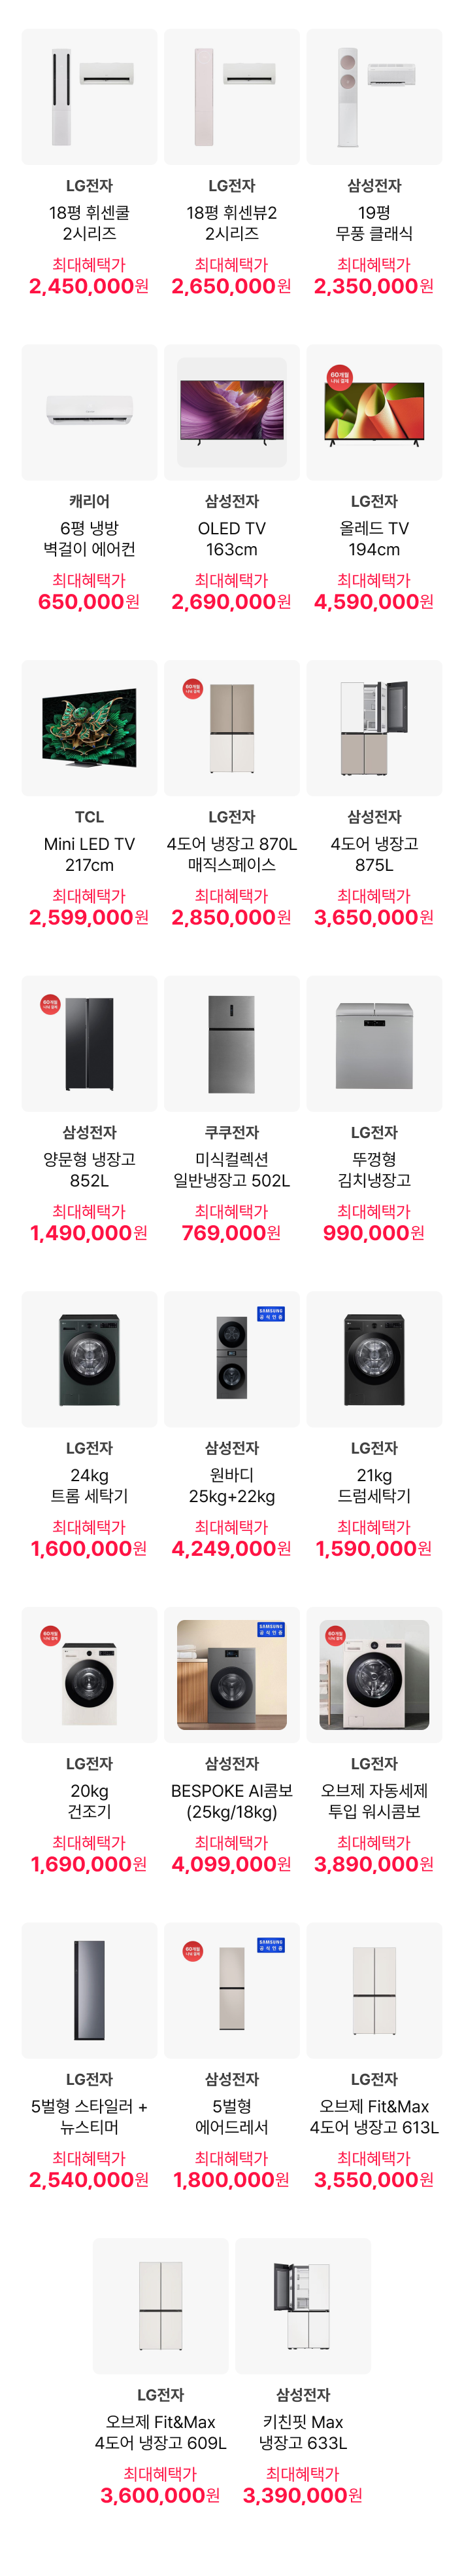Open the LG 5벌형 스타일러 + 뉴스티머 title
This screenshot has height=2576, width=464.
pos(90,2117)
